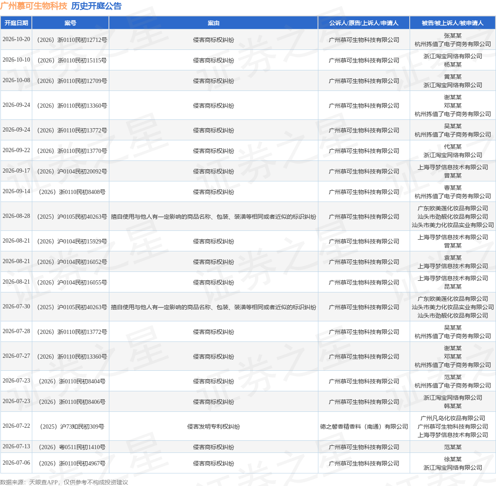Screen dimensions: 496x486
Task: Click the 开庭日期 column header
Action: point(16,23)
